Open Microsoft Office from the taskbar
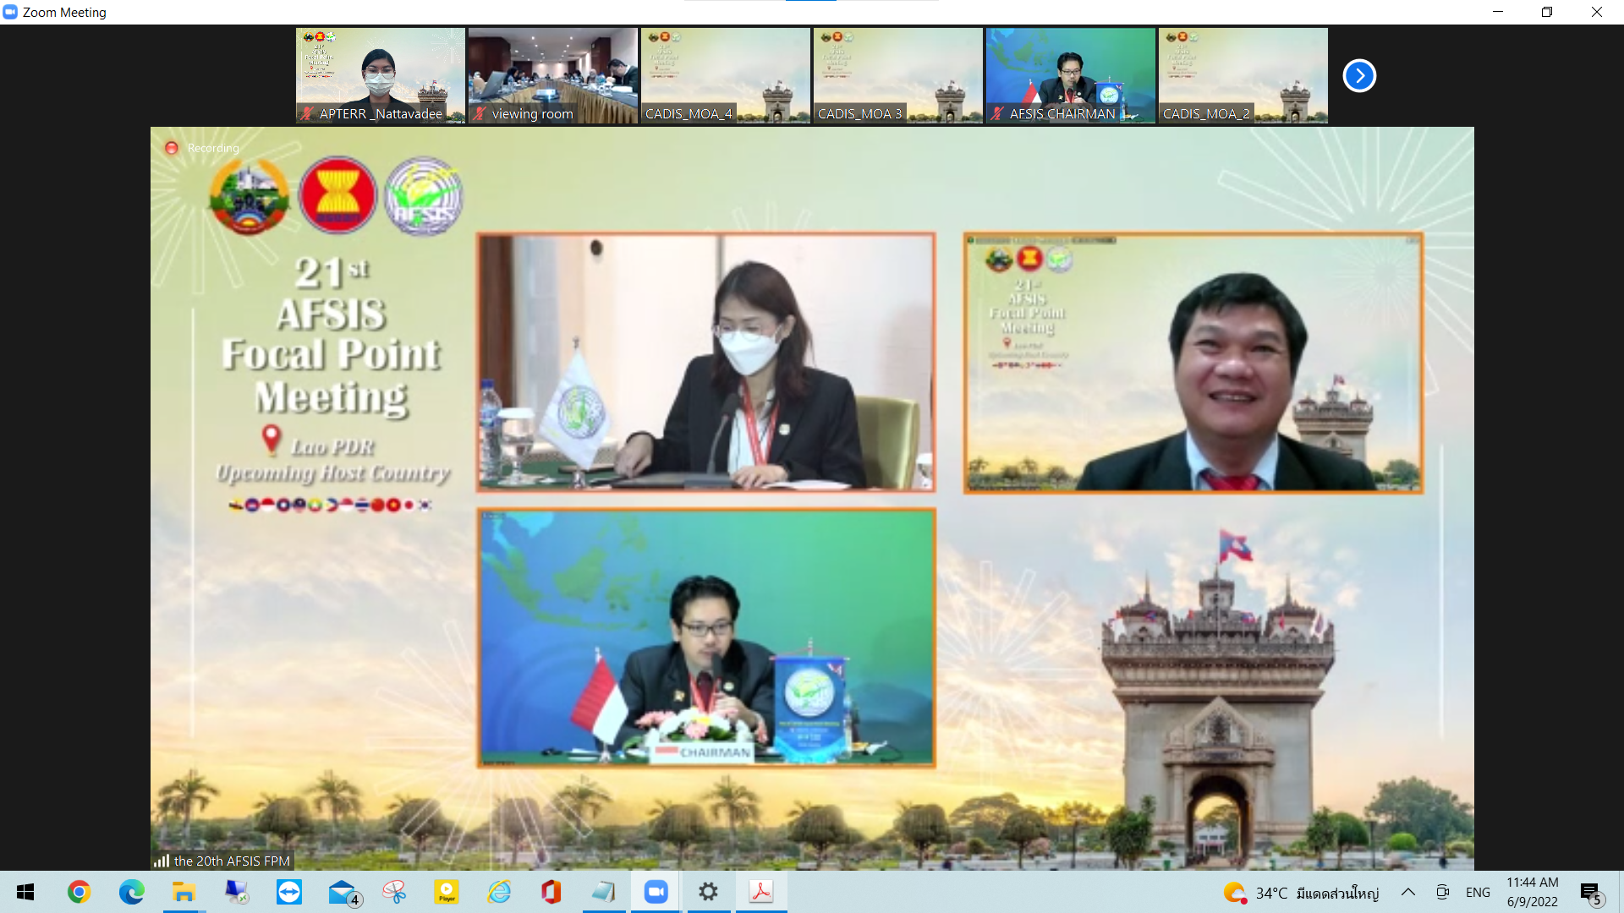 pyautogui.click(x=551, y=892)
